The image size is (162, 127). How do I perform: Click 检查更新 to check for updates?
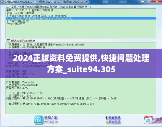click(x=115, y=118)
